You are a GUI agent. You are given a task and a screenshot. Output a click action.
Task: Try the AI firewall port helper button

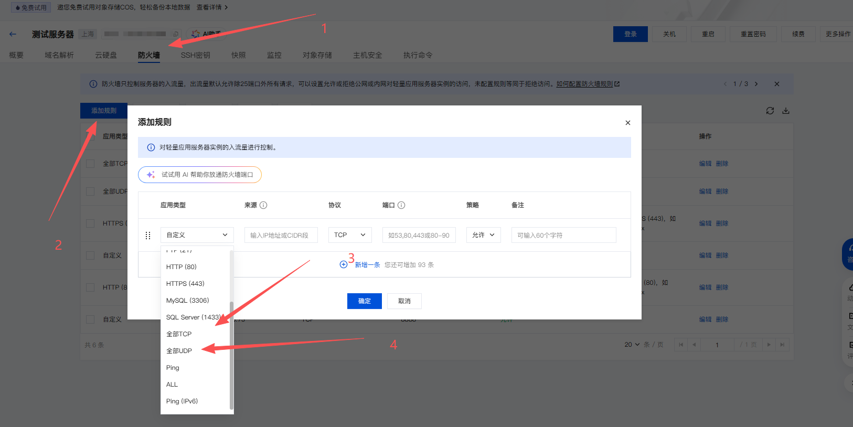(200, 175)
